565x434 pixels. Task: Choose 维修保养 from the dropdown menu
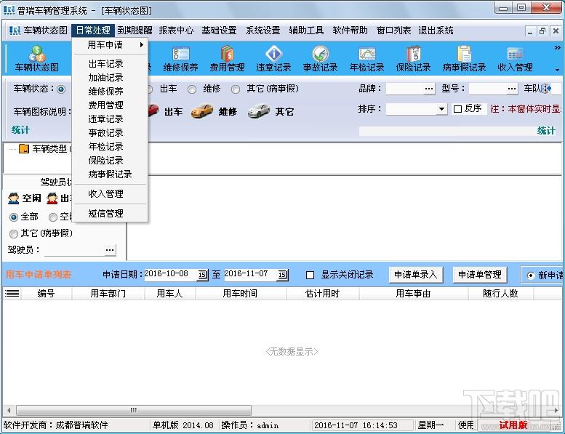click(106, 91)
